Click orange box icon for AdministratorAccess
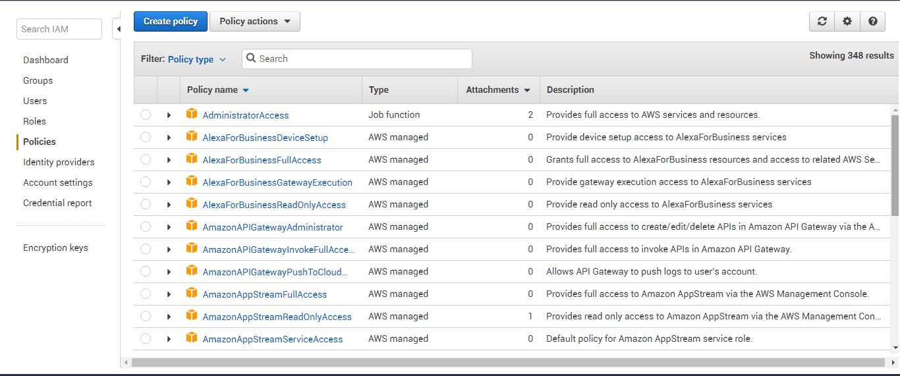The height and width of the screenshot is (376, 900). tap(192, 114)
